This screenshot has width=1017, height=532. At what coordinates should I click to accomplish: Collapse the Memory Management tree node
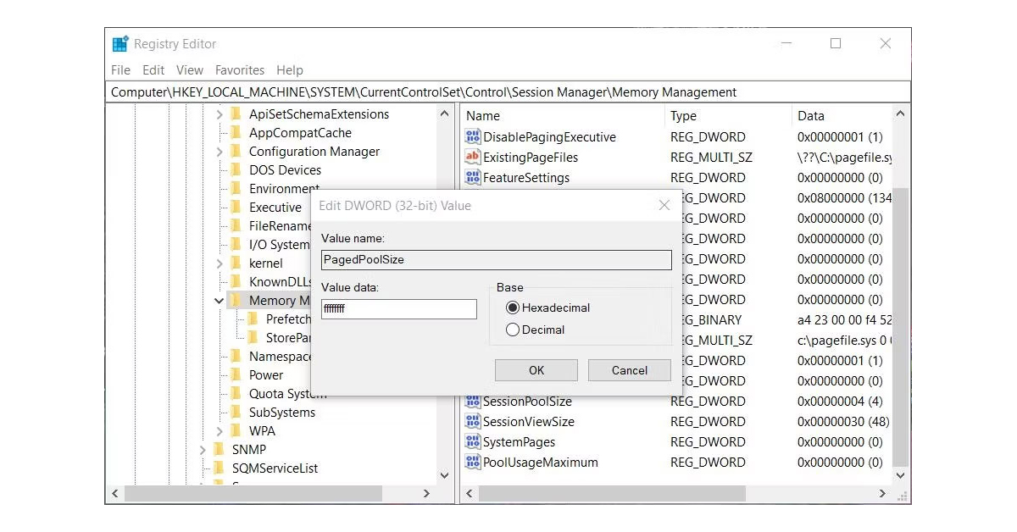pos(219,300)
